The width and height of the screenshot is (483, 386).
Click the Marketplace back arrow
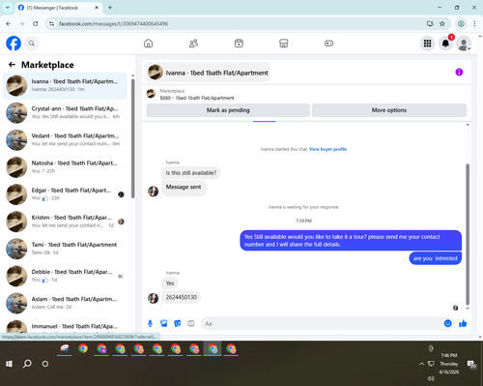12,65
